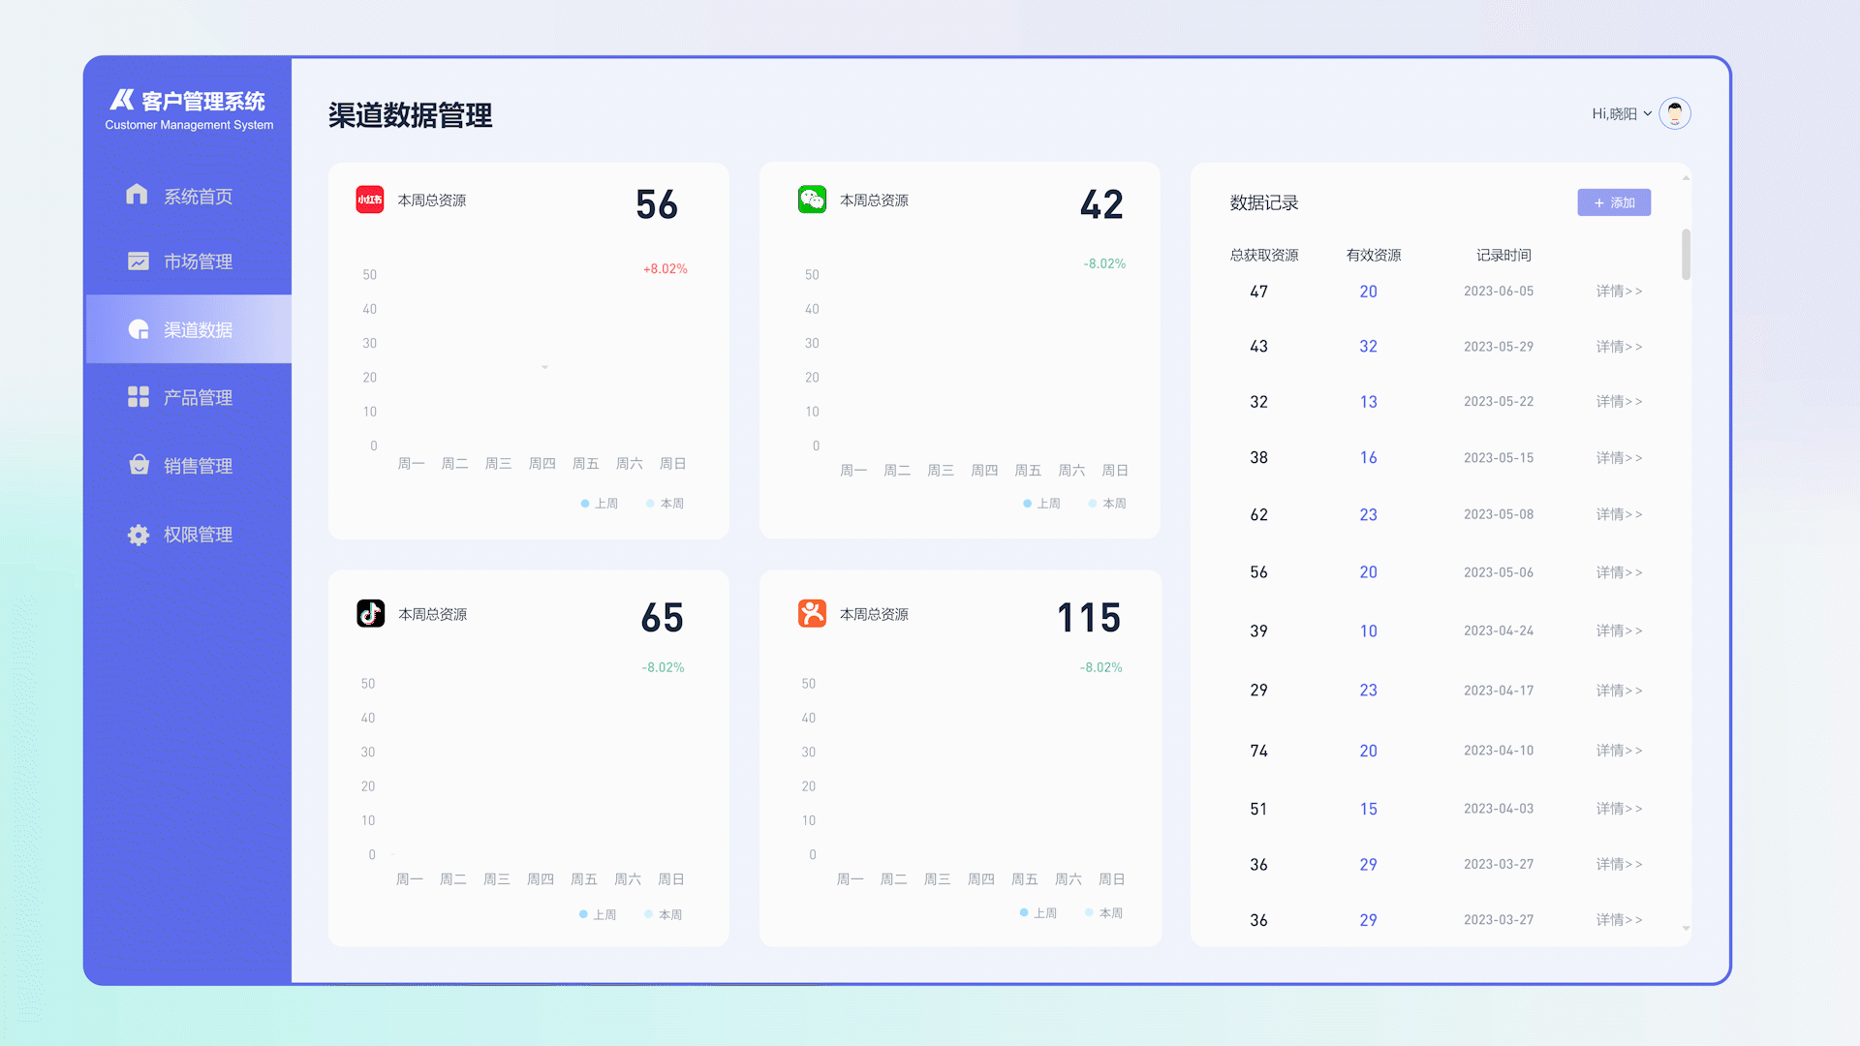Viewport: 1860px width, 1046px height.
Task: Toggle 上周 legend on the 抖音 chart
Action: click(598, 914)
